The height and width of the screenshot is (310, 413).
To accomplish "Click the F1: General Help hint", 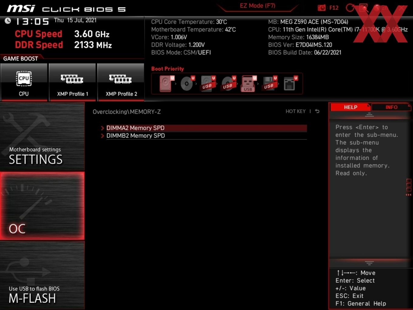I will (x=361, y=303).
